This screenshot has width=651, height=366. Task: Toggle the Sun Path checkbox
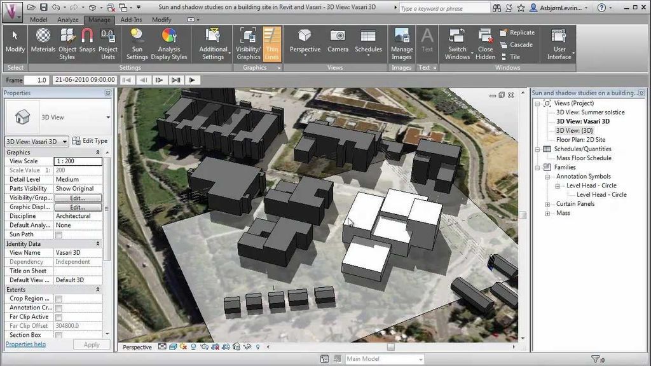coord(59,235)
